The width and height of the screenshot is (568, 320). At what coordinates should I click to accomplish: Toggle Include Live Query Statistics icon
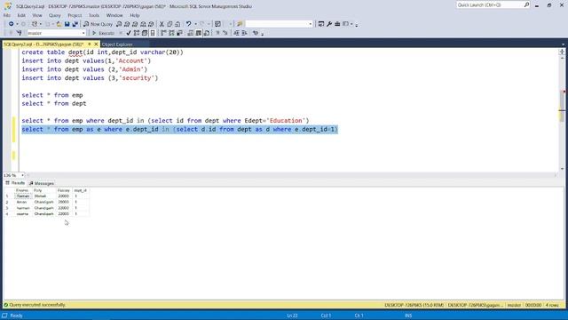pos(171,33)
